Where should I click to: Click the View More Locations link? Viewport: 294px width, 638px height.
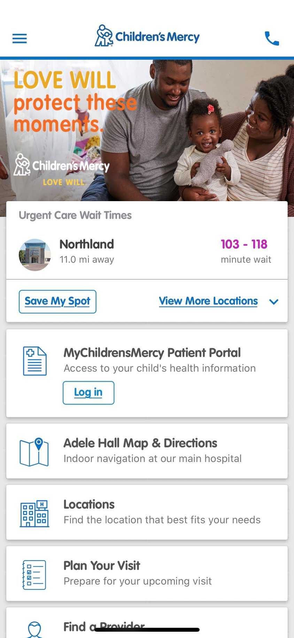208,301
